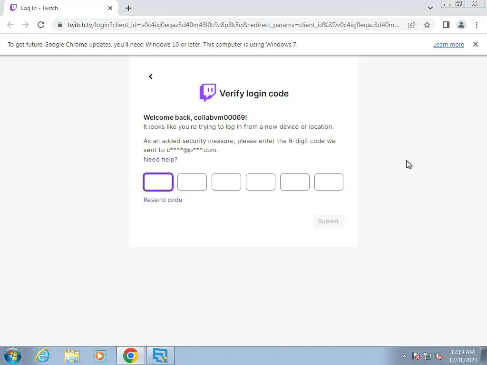The width and height of the screenshot is (487, 365).
Task: Click the disabled Submit button
Action: coord(328,221)
